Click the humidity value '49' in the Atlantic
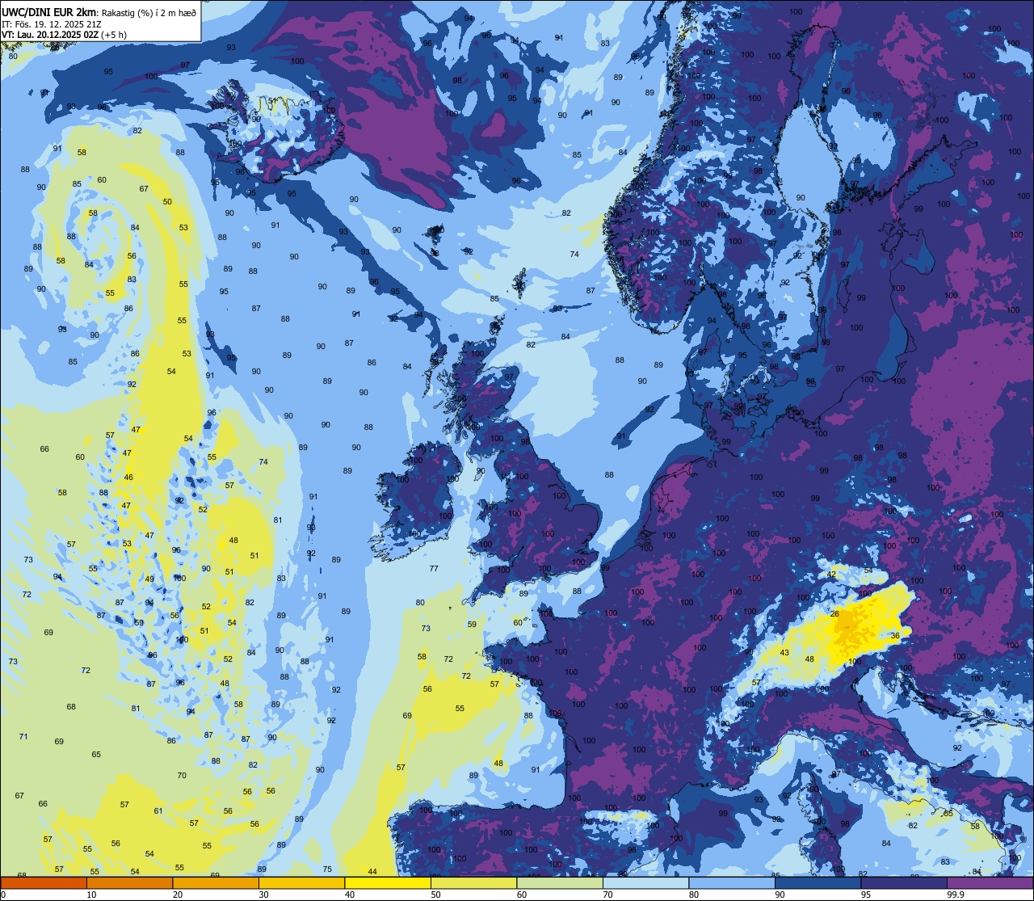Screen dimensions: 1034x901 click(x=149, y=579)
